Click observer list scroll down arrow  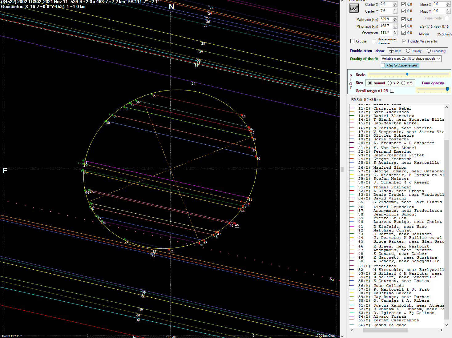click(447, 325)
